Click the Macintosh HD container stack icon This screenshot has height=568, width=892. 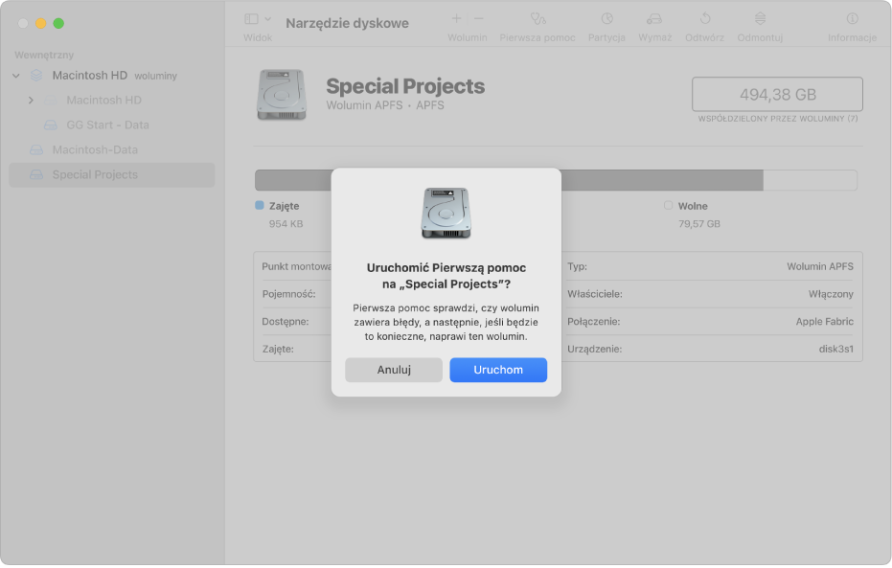click(x=36, y=76)
